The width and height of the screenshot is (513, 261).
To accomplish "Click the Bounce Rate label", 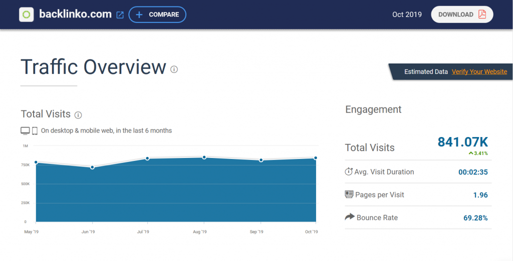I will (377, 217).
